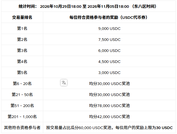Click the '均分78,000 USDC奖池' cell
This screenshot has height=134, width=177.
[109, 106]
